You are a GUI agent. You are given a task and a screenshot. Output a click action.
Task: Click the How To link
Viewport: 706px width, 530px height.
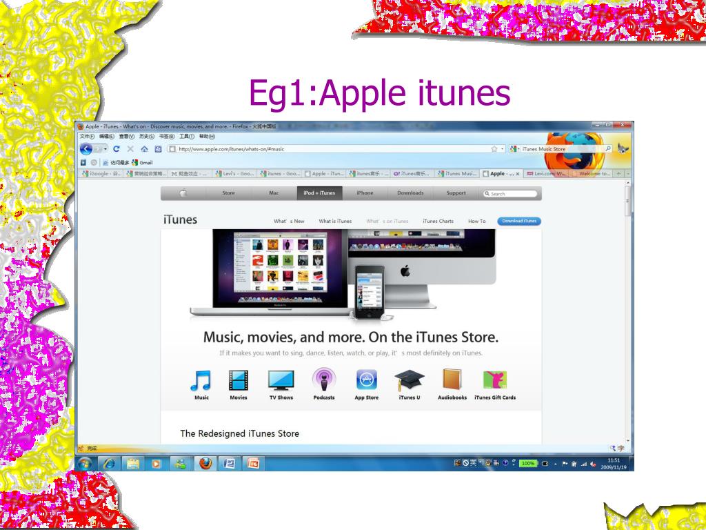[477, 222]
